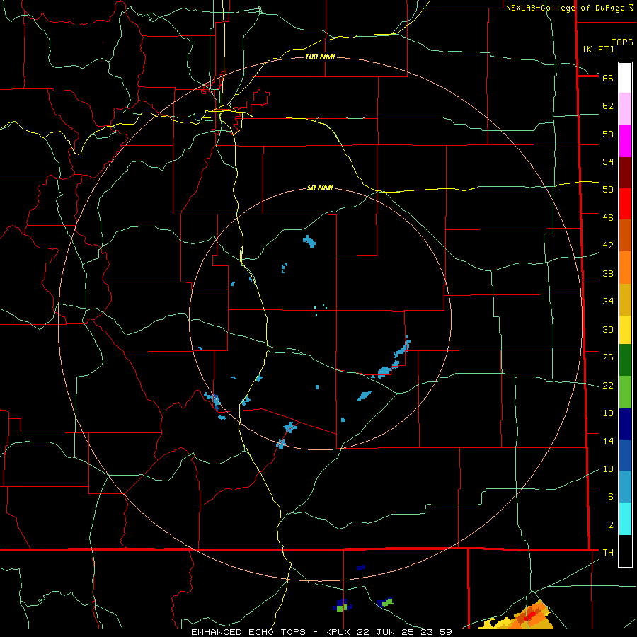This screenshot has height=637, width=637.
Task: Click the navy echo just below the state border
Action: tap(361, 568)
